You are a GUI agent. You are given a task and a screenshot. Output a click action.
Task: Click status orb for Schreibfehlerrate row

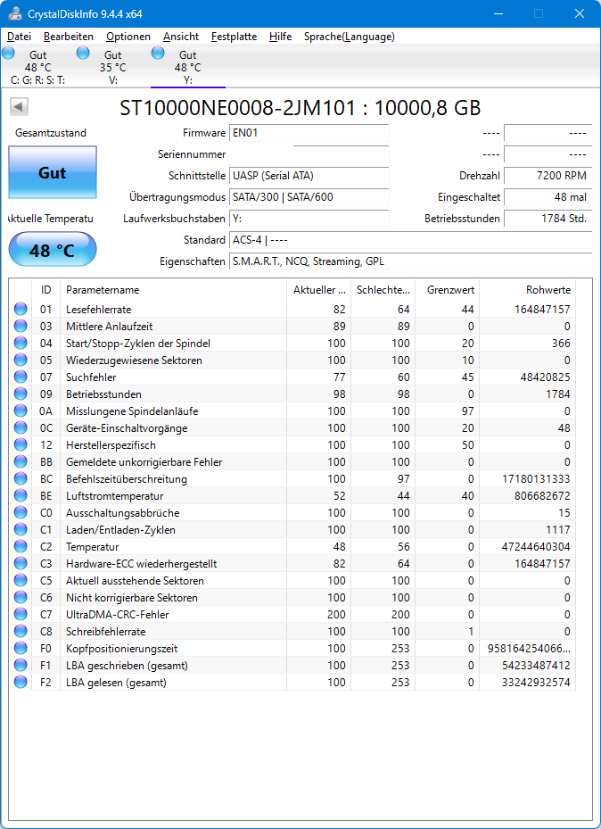click(x=21, y=631)
